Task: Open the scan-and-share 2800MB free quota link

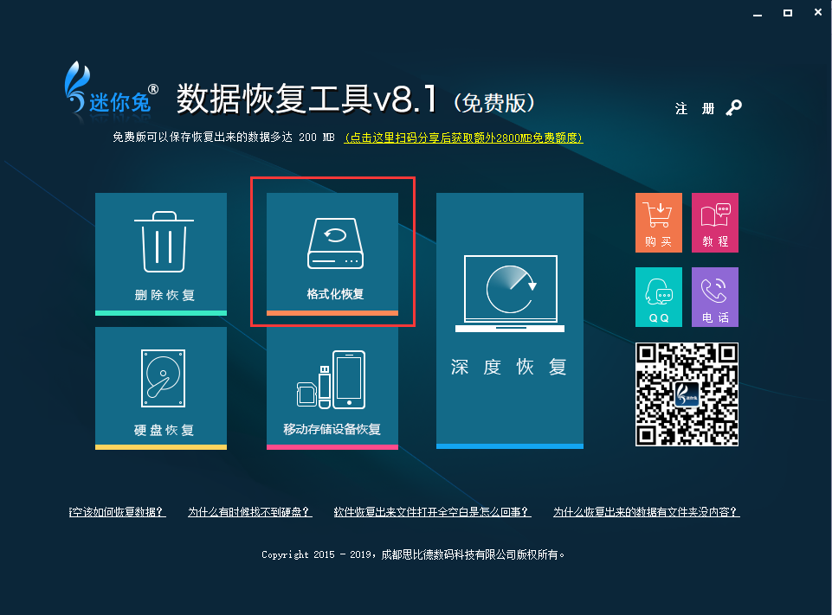Action: (x=463, y=138)
